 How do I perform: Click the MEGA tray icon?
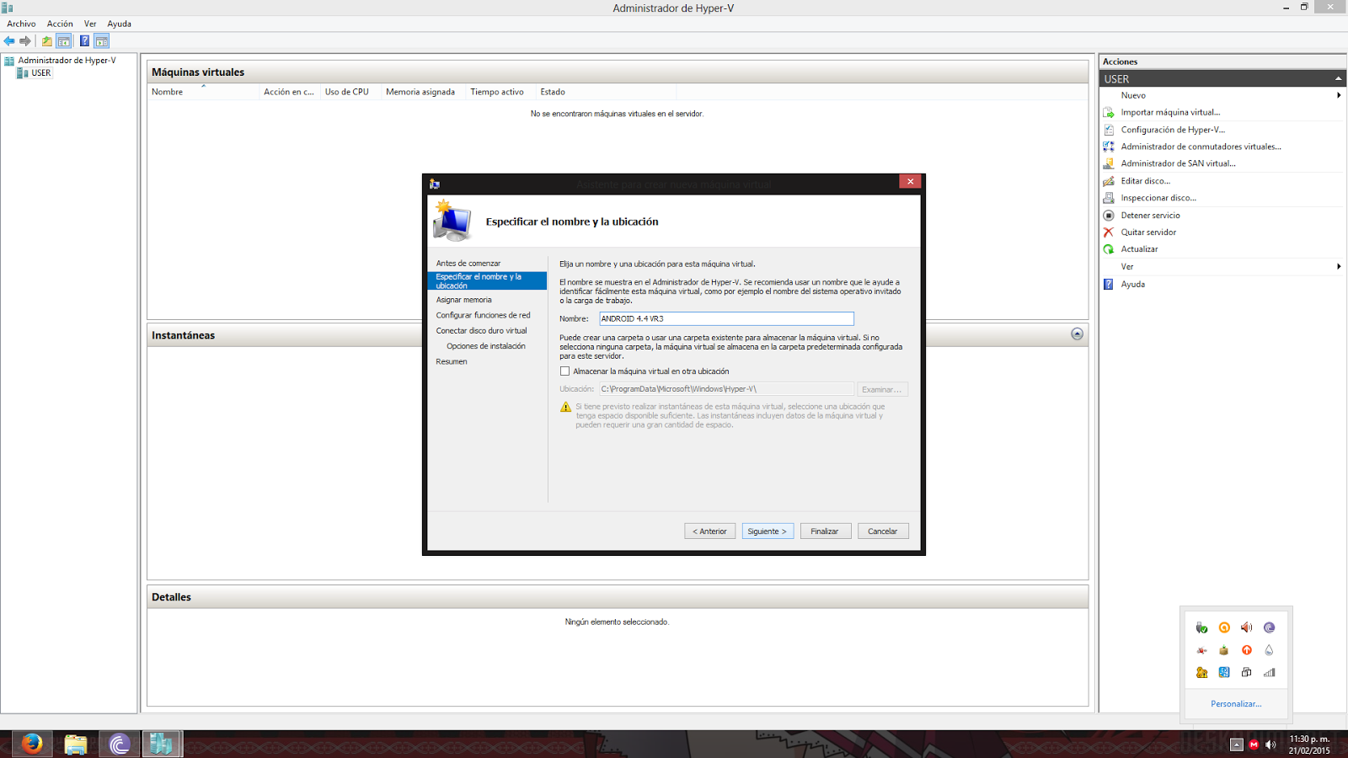click(x=1254, y=745)
